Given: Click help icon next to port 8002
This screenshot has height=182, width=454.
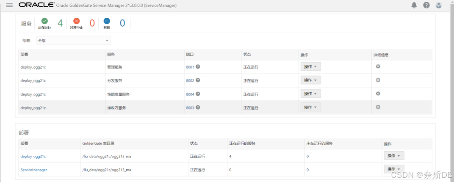Looking at the screenshot, I should pyautogui.click(x=198, y=80).
